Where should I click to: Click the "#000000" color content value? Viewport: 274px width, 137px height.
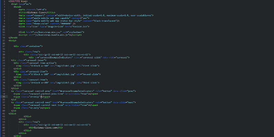point(66,24)
